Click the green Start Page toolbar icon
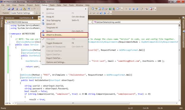Image resolution: width=185 pixels, height=110 pixels. point(110,9)
